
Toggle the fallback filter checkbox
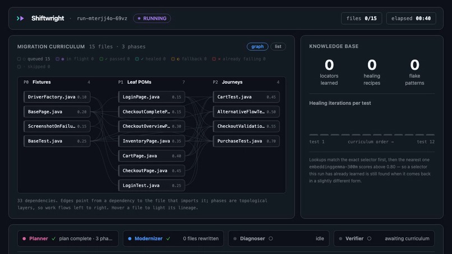[x=173, y=59]
